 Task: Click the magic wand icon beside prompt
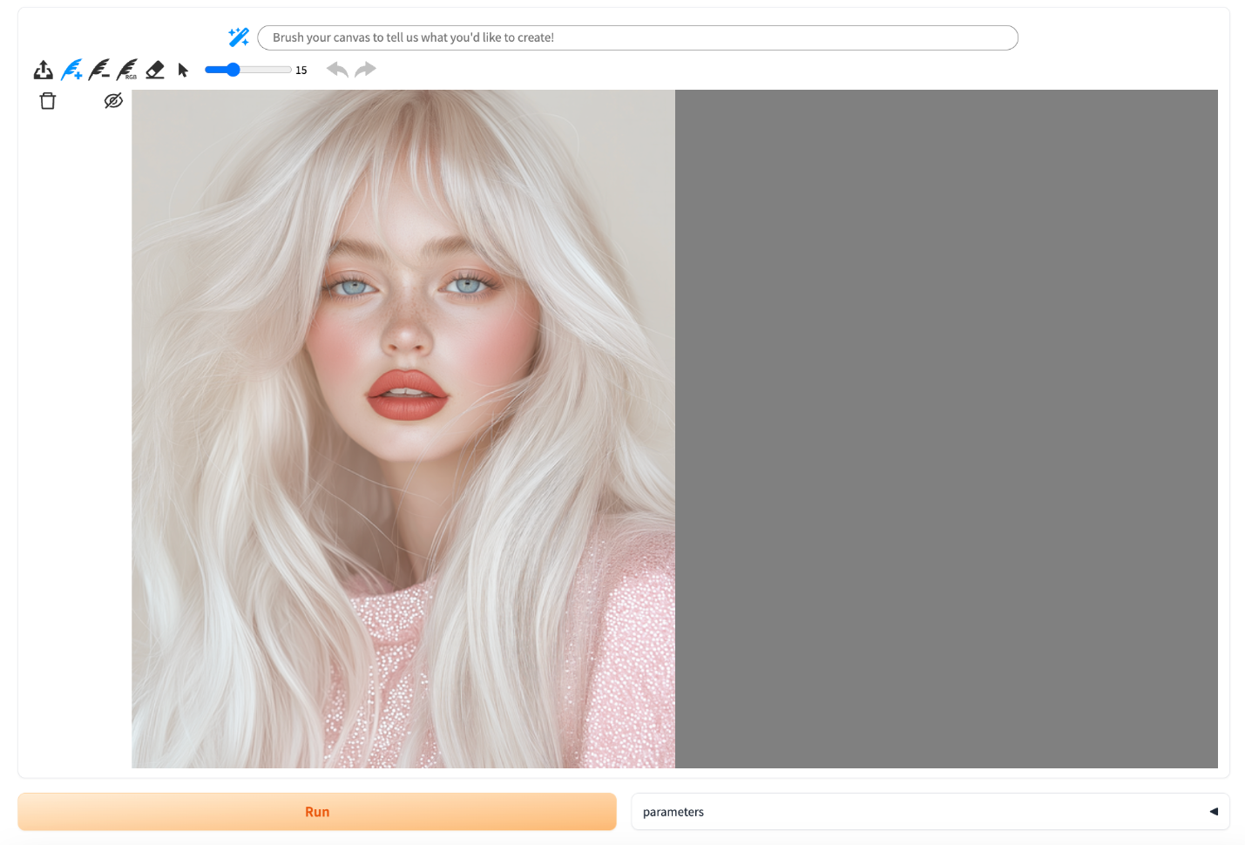(x=239, y=37)
